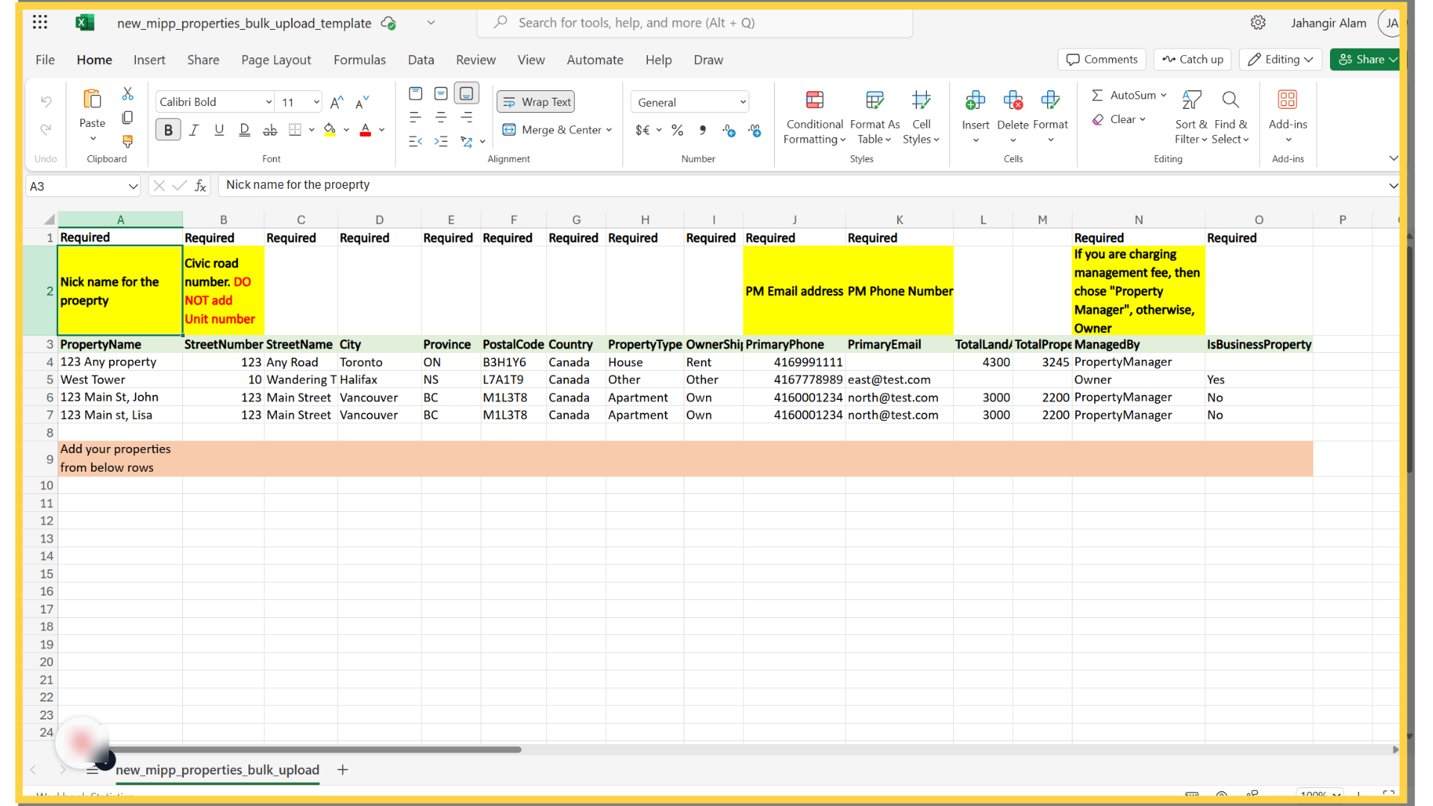Increase font size with larger A icon
Screen dimensions: 1433x806
[x=337, y=102]
